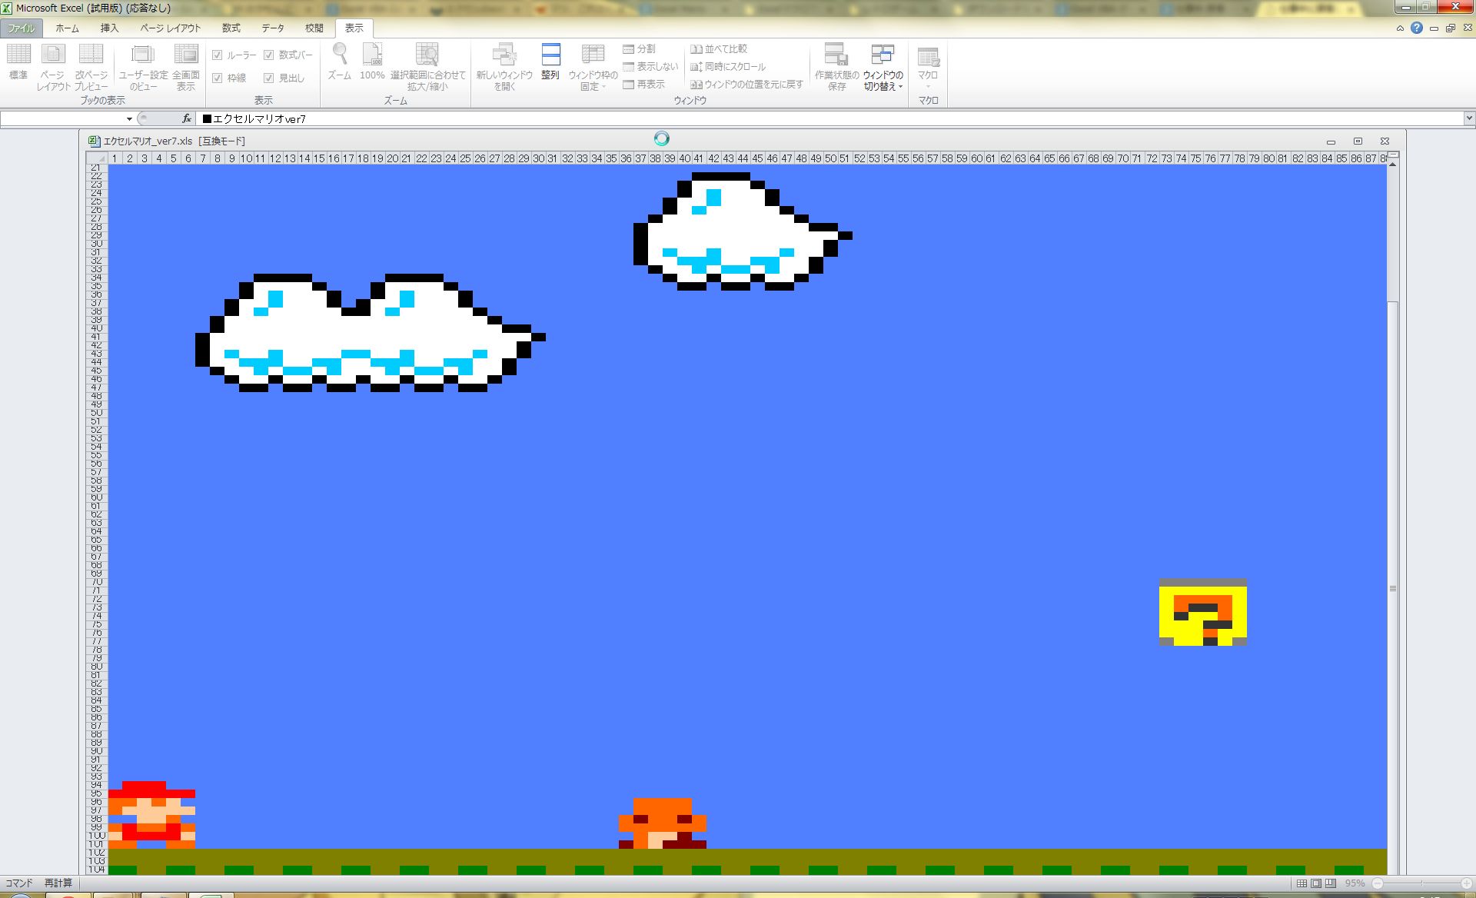Click the コマンド status bar text

point(19,883)
